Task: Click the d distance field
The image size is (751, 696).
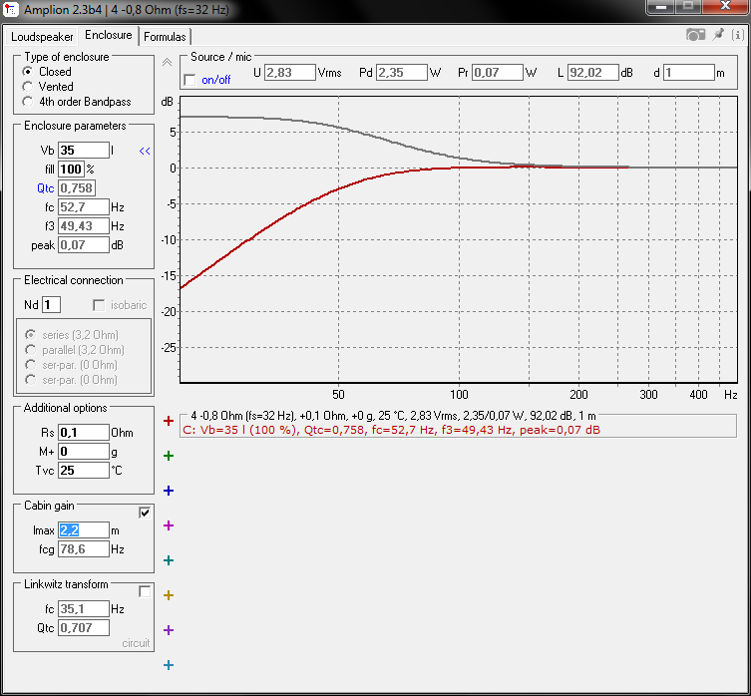Action: [689, 73]
